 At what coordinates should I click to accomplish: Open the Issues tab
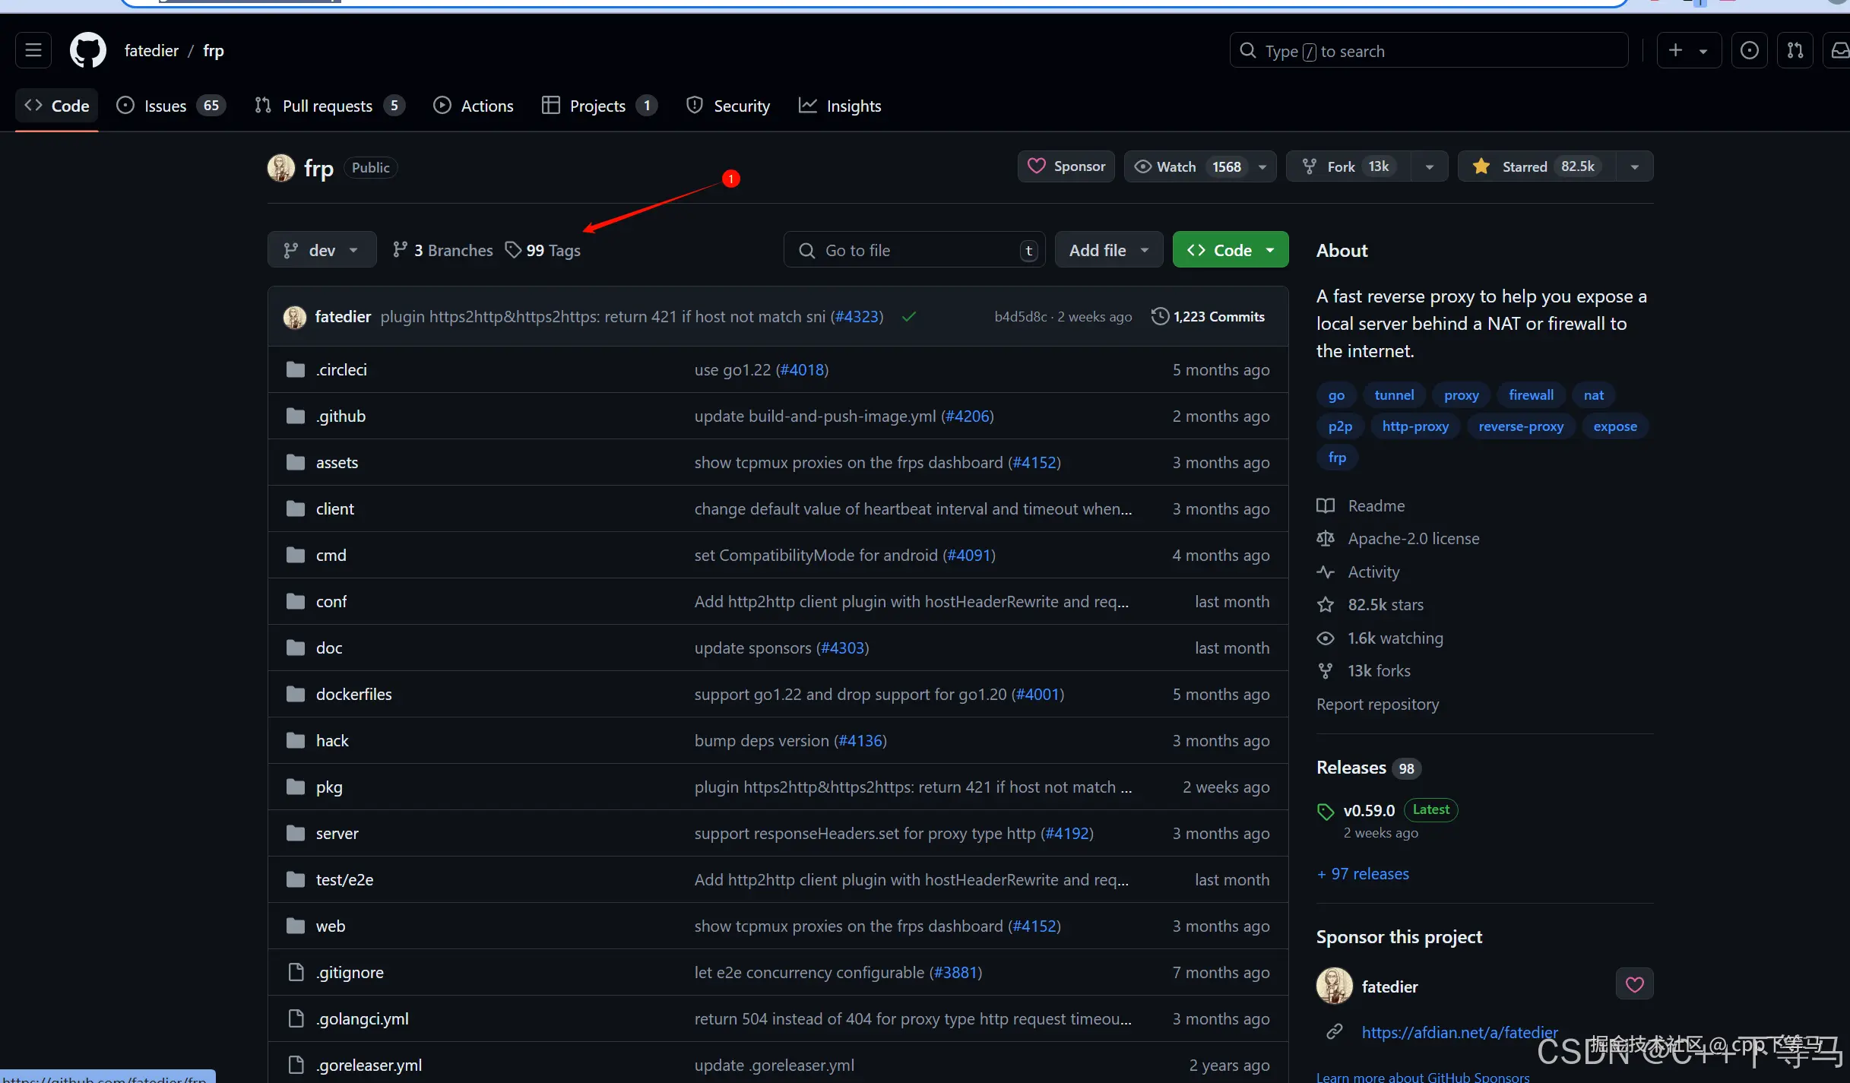click(x=171, y=106)
